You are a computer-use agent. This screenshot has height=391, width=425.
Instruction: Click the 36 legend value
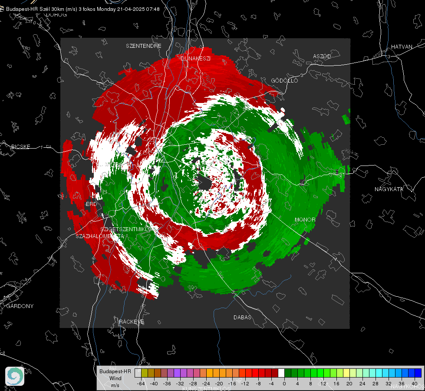pos(402,384)
